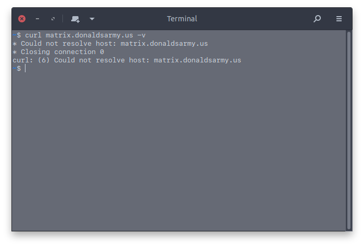The height and width of the screenshot is (247, 364).
Task: Click the Terminal window title
Action: point(182,19)
